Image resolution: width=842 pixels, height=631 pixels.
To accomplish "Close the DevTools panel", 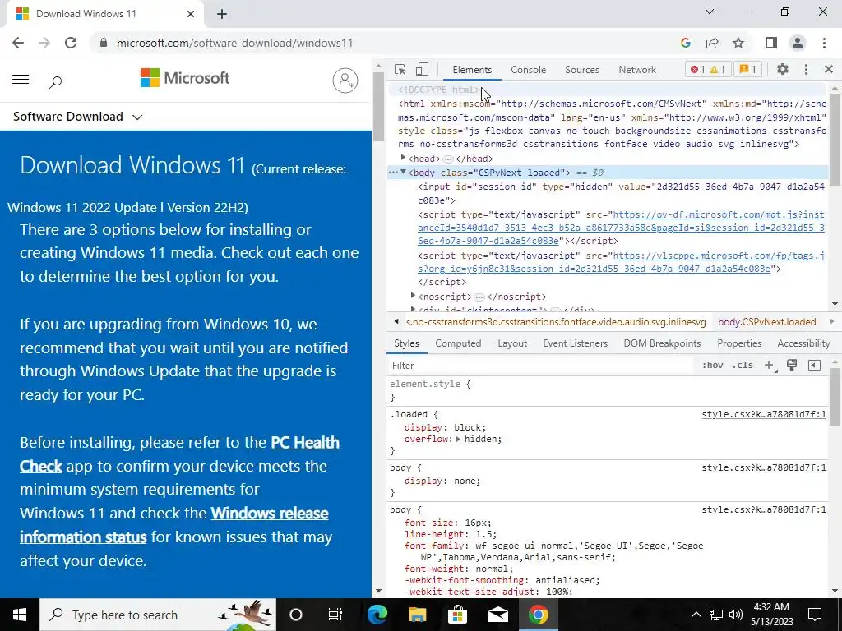I will (x=829, y=69).
